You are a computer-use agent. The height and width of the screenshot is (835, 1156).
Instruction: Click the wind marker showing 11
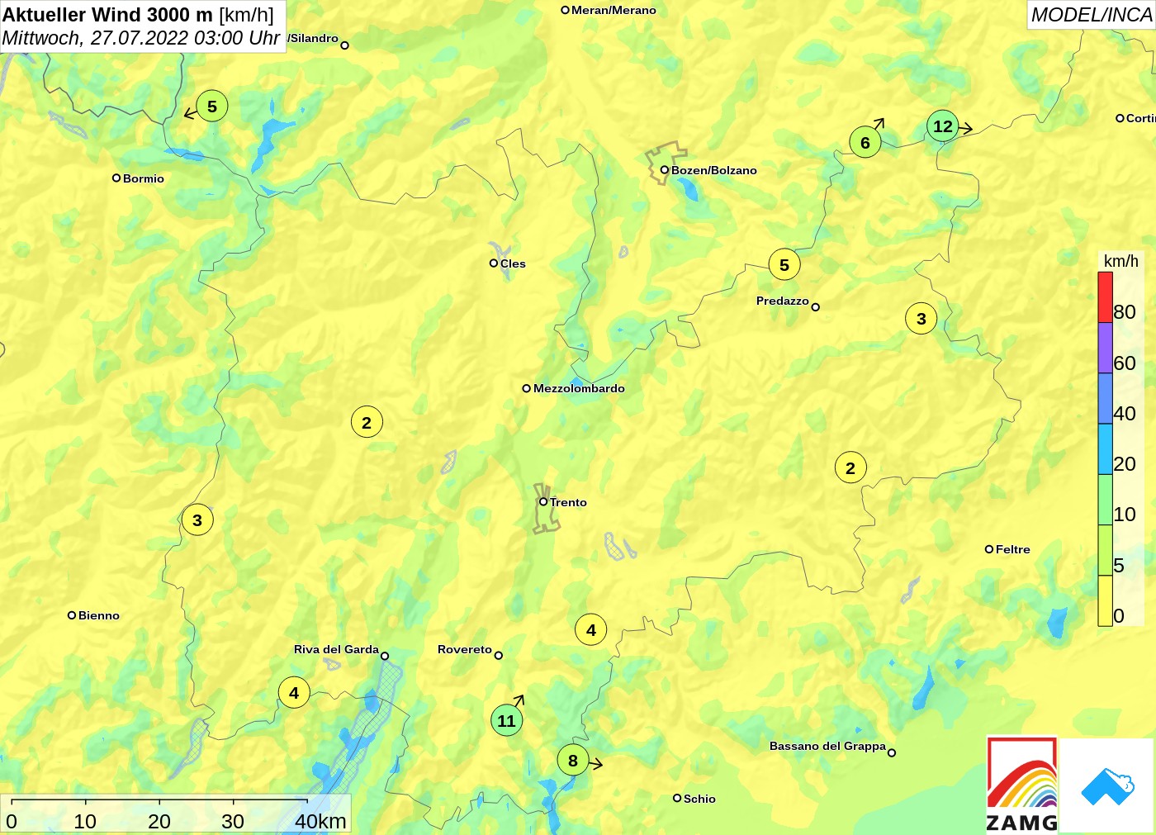click(x=506, y=720)
